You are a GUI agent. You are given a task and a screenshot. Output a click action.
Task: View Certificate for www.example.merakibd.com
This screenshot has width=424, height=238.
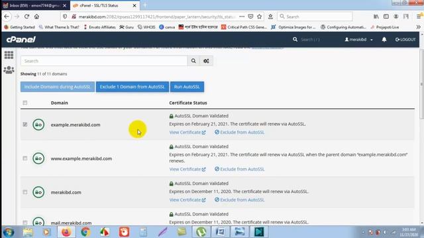click(187, 169)
